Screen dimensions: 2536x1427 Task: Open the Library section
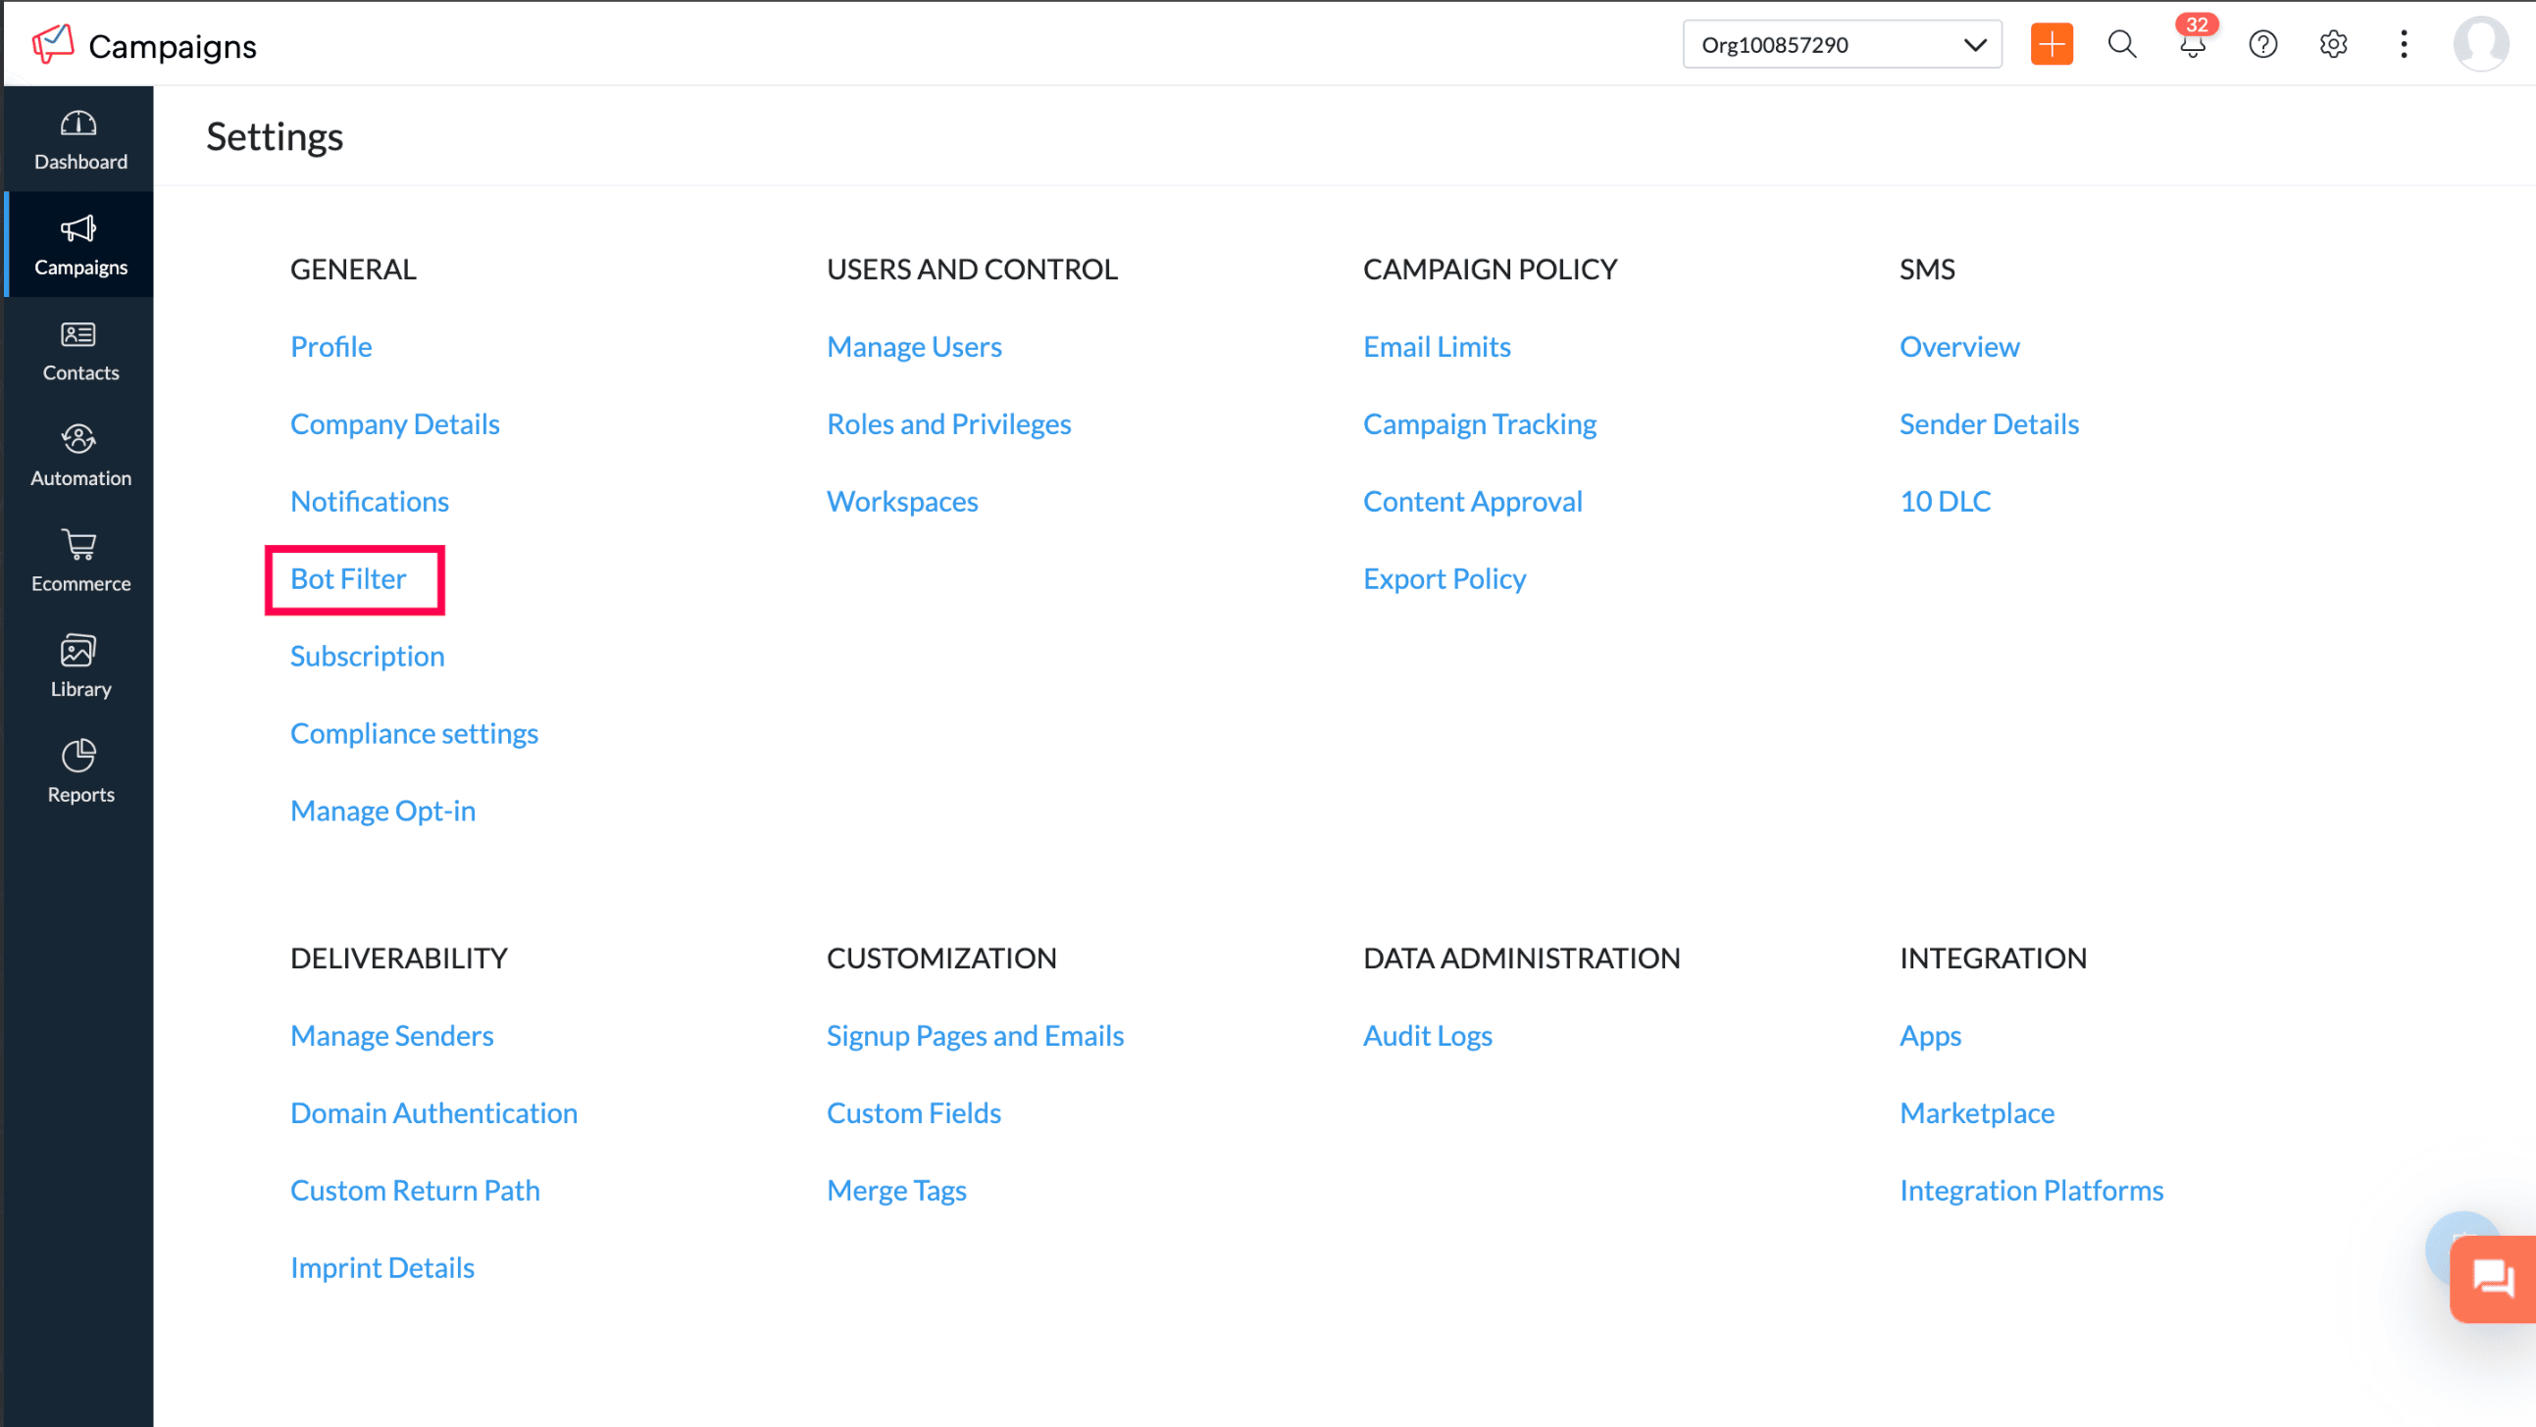(78, 666)
